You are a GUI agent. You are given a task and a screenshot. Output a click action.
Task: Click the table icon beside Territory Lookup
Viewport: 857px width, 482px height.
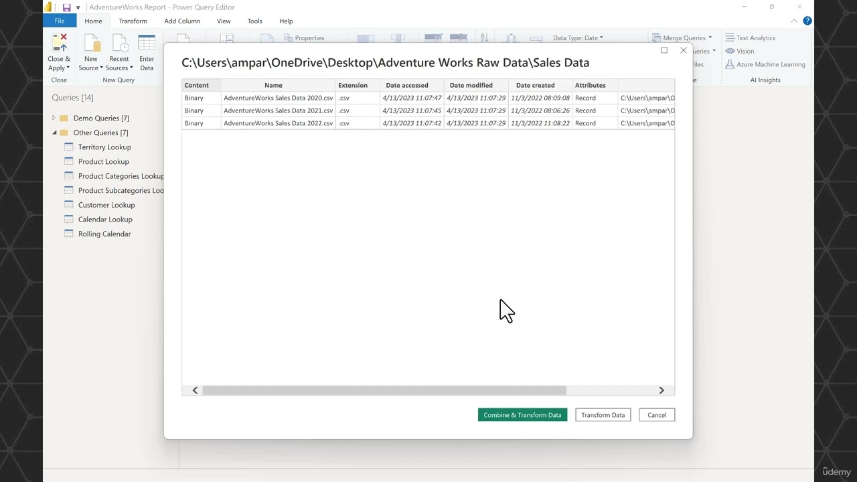pyautogui.click(x=68, y=147)
